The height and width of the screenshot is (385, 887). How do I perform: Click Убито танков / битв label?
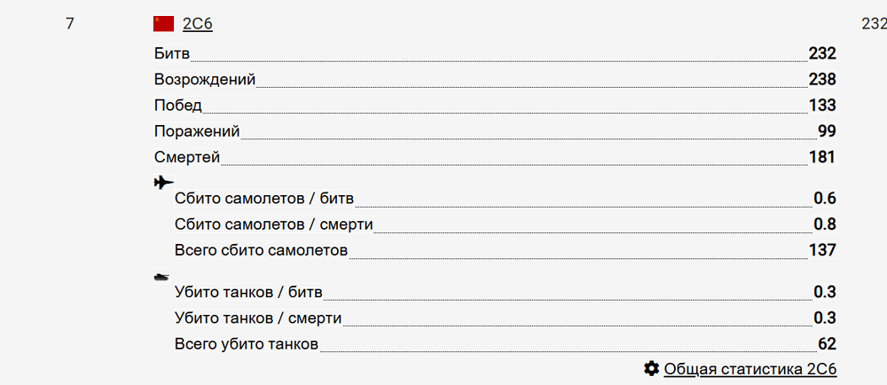[248, 292]
